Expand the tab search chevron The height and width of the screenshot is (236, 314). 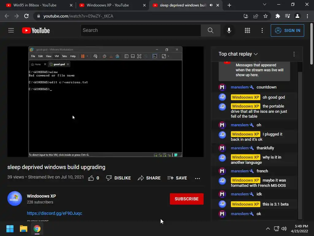265,4
